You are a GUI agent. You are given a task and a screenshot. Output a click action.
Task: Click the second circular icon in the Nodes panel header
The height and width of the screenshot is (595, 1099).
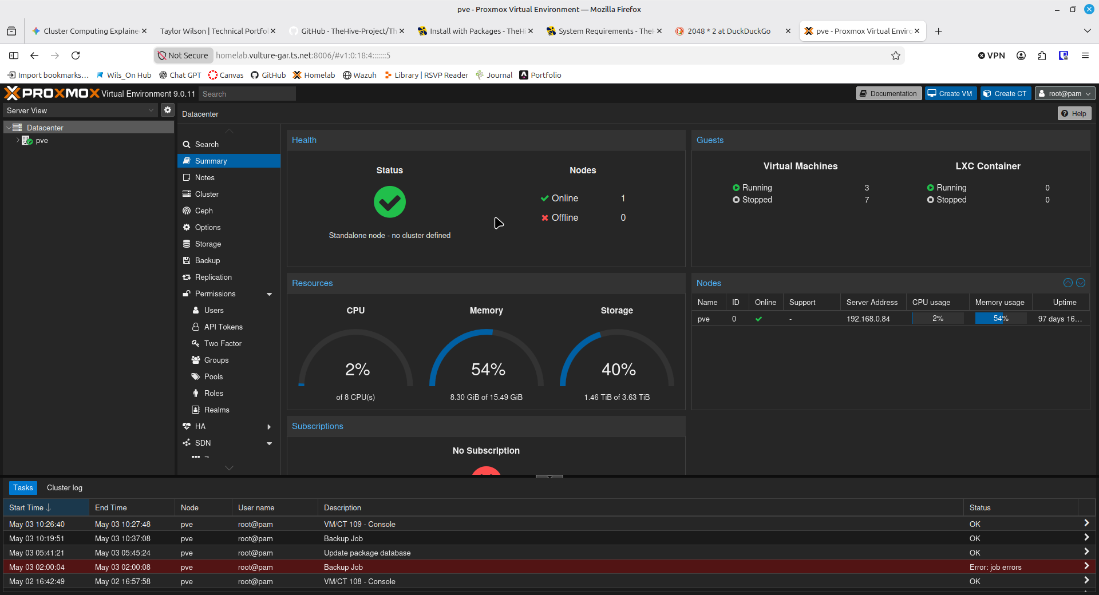point(1081,283)
